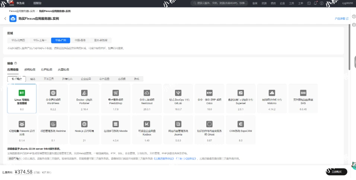The height and width of the screenshot is (180, 356).
Task: Click the Kodbox K icon
Action: 147,124
